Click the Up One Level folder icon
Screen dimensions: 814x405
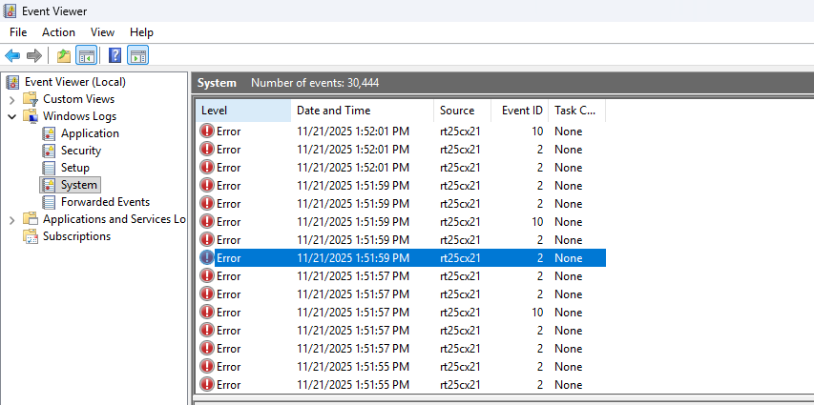pyautogui.click(x=64, y=55)
